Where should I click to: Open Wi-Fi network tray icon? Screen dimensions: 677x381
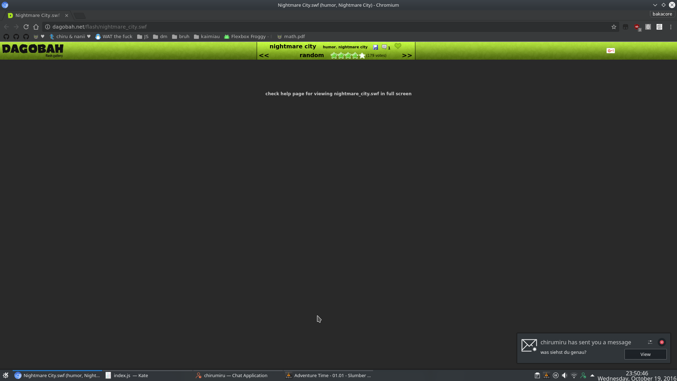click(x=574, y=375)
